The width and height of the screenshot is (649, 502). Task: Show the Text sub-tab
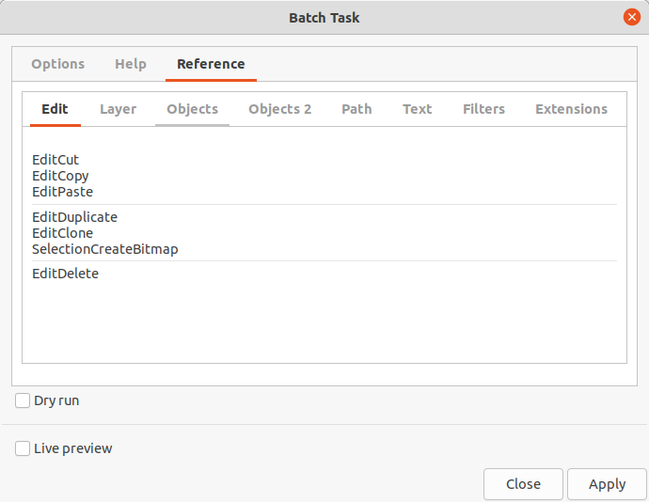pos(418,109)
